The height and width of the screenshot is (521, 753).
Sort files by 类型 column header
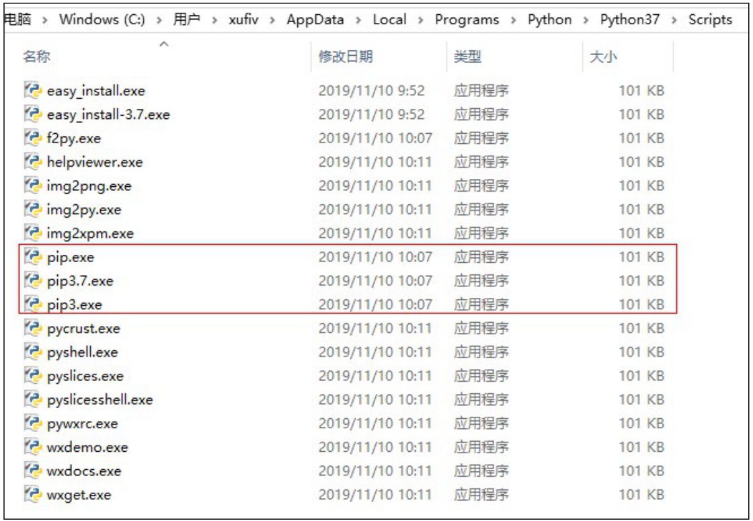pyautogui.click(x=467, y=56)
